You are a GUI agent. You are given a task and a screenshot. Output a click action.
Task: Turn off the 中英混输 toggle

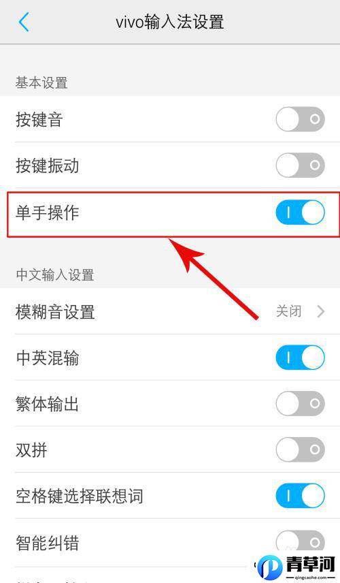tap(300, 358)
